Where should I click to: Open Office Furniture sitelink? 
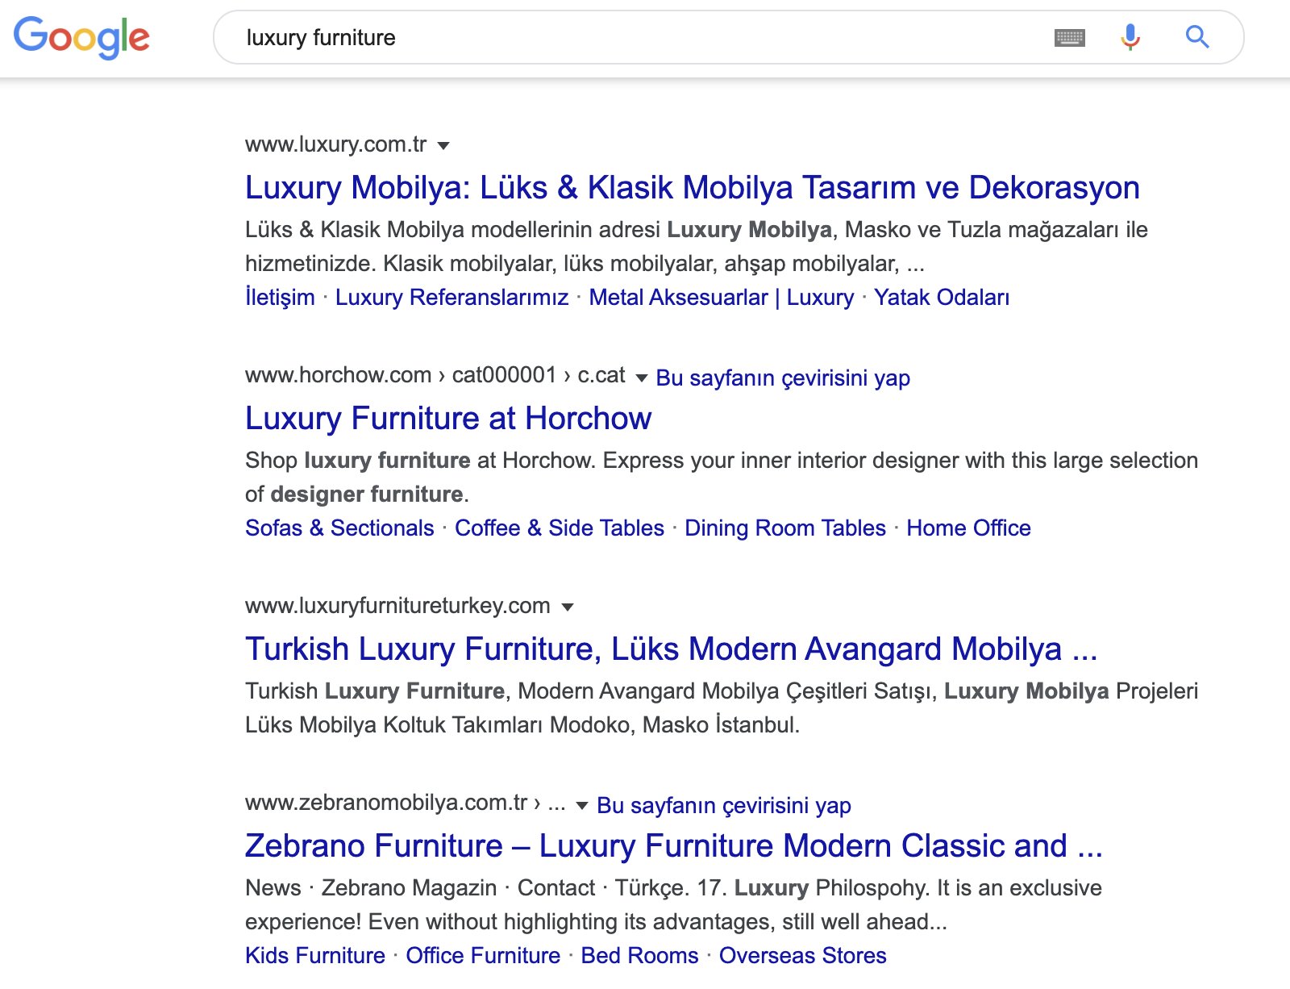pos(483,955)
